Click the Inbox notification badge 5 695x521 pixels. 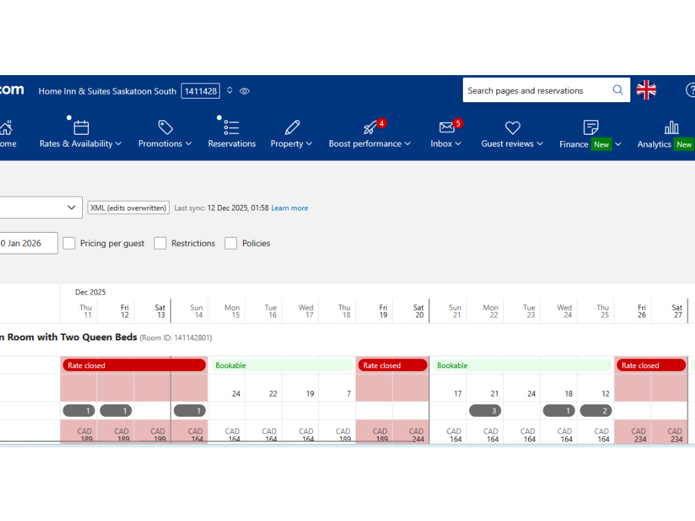[x=458, y=123]
